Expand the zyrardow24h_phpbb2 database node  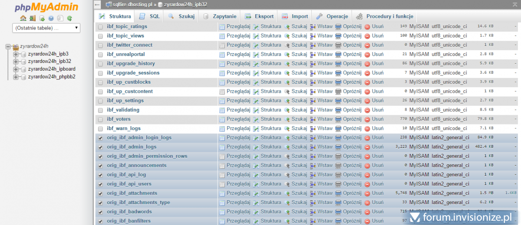[x=16, y=77]
